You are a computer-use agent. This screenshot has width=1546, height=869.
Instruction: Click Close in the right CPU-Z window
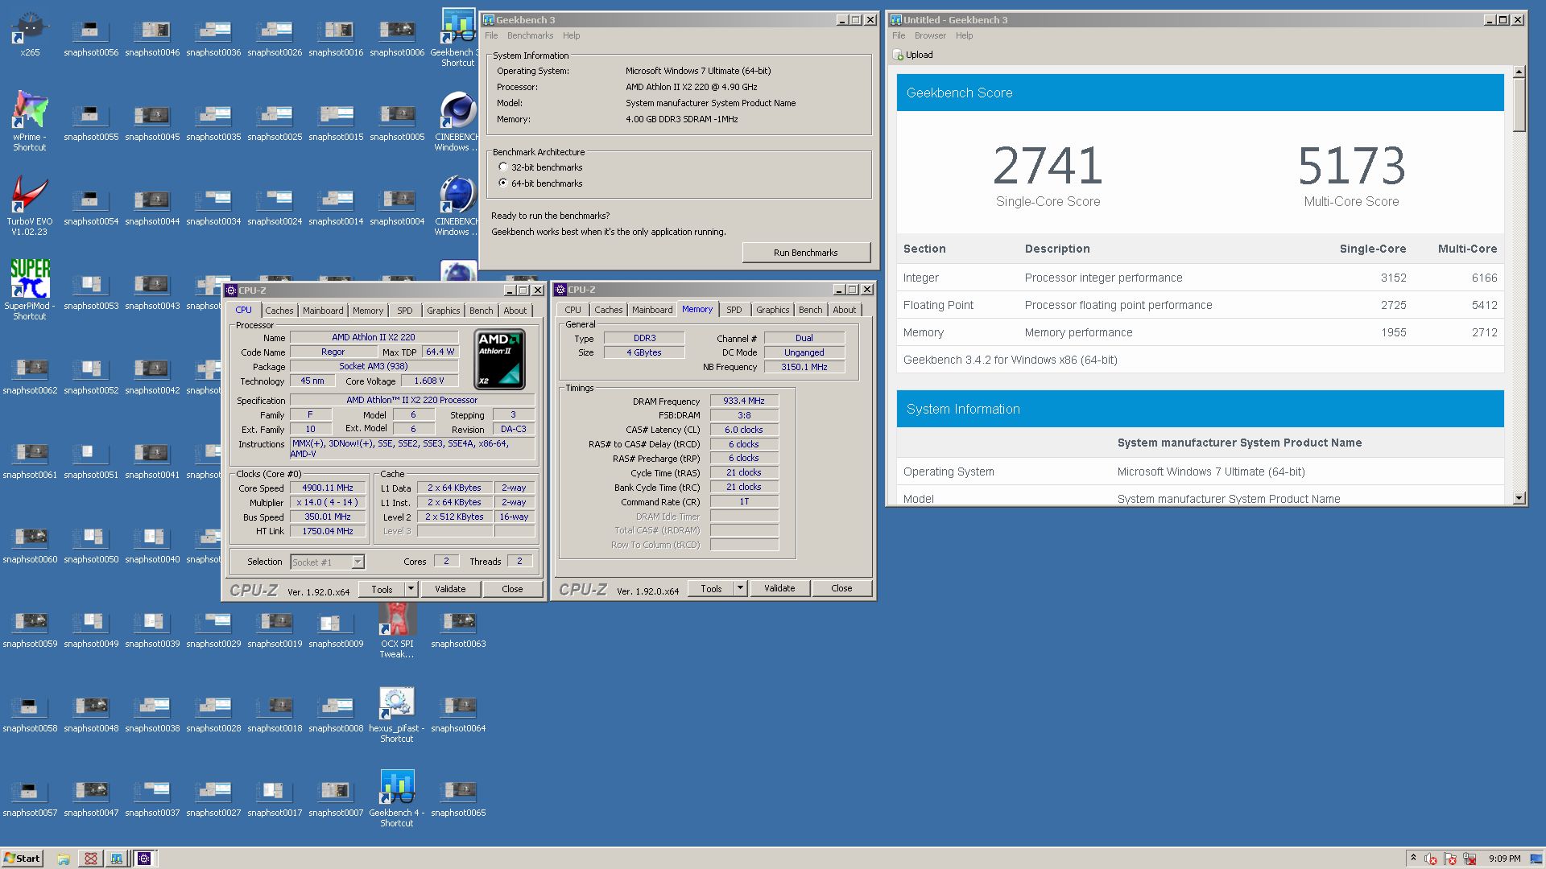click(x=841, y=588)
